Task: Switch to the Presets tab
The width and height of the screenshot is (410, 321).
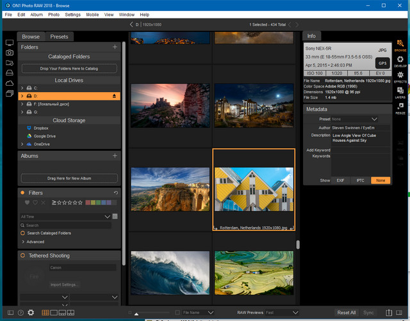Action: coord(59,36)
